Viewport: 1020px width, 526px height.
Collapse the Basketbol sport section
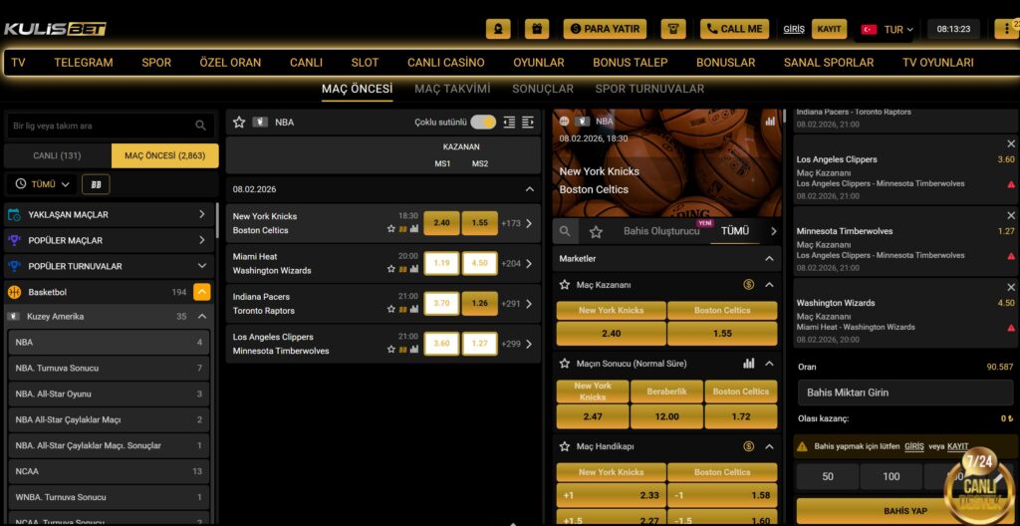[201, 292]
